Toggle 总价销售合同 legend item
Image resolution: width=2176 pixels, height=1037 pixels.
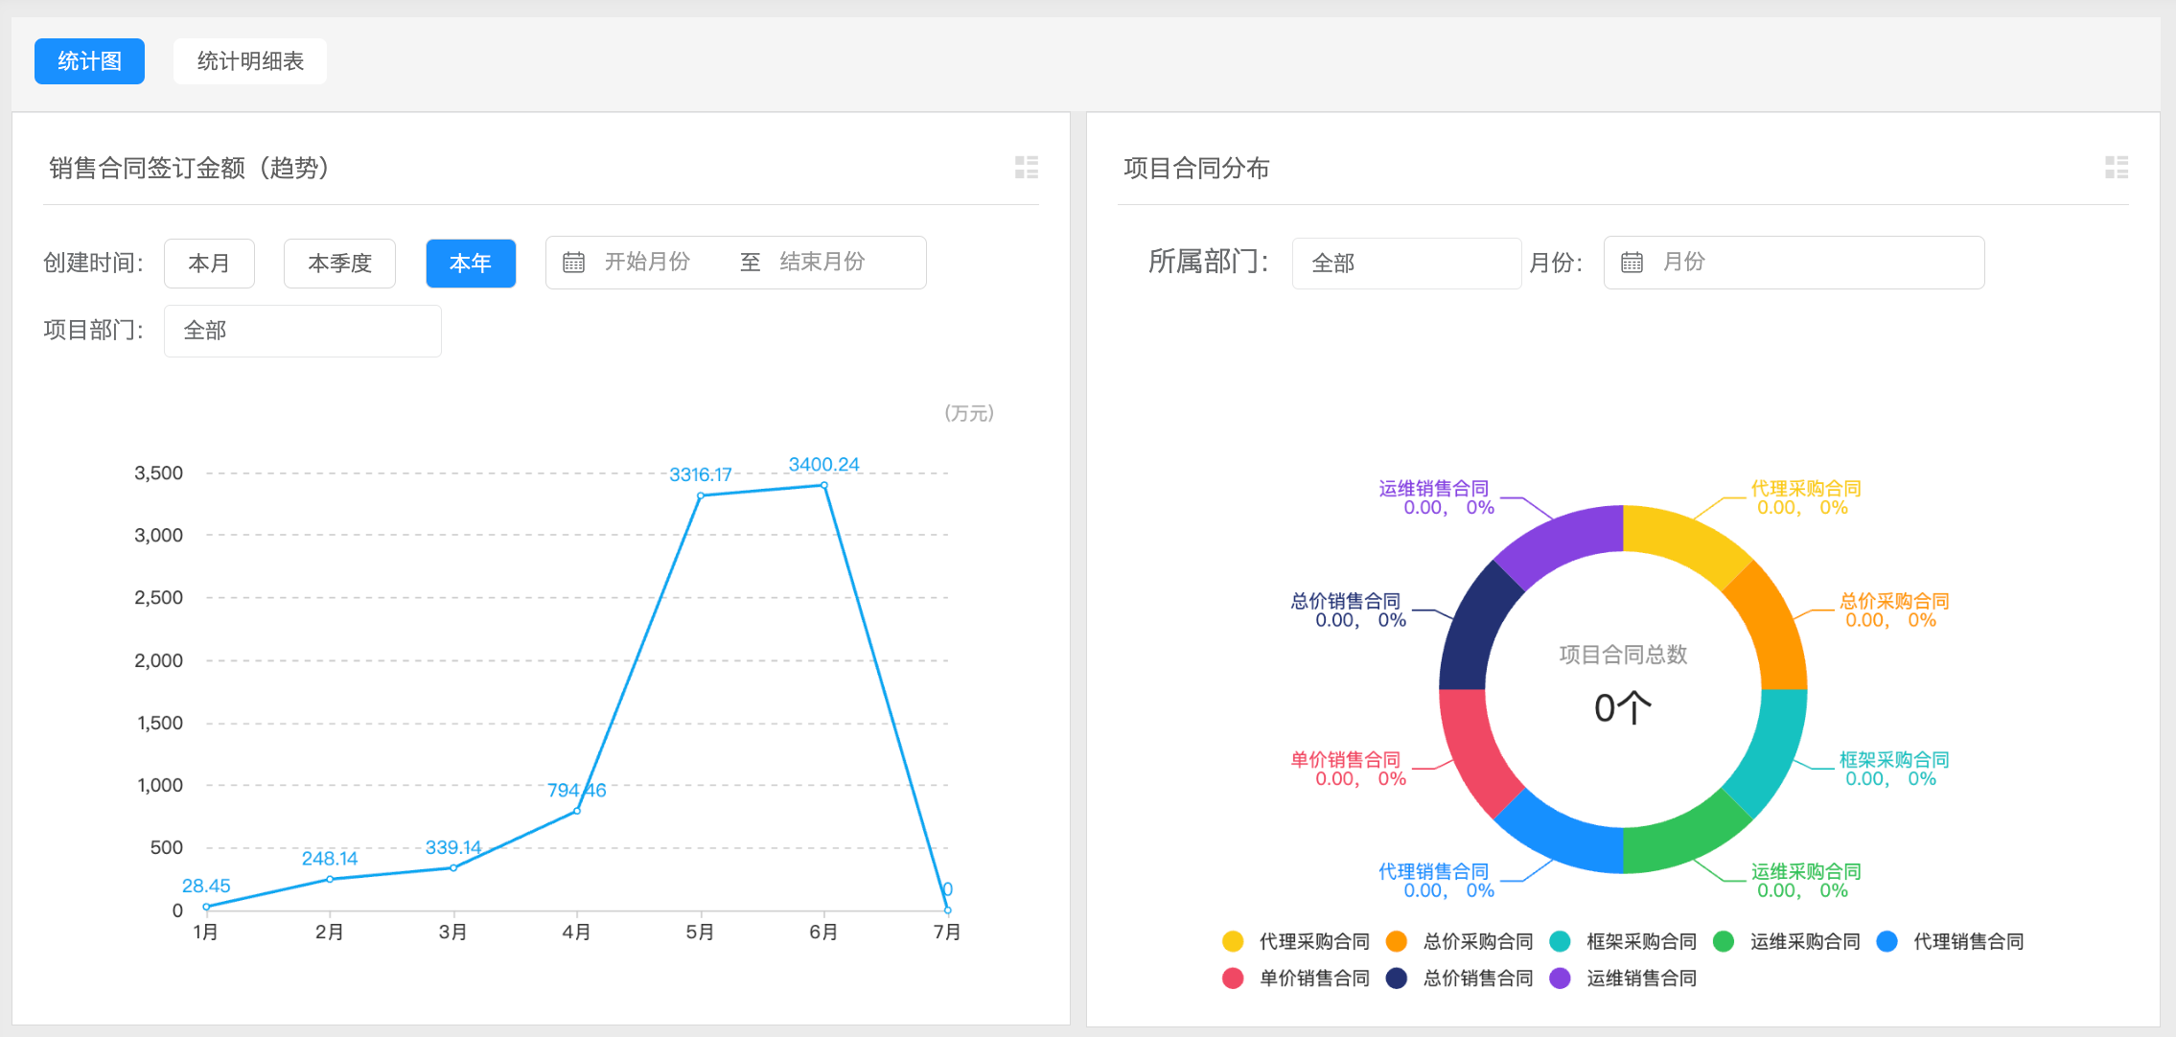click(x=1460, y=978)
